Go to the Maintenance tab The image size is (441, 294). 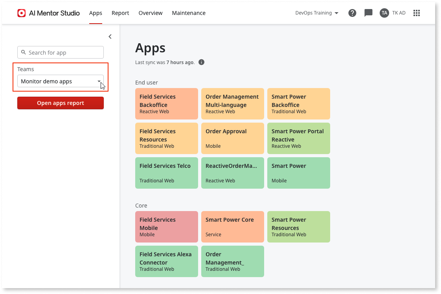(x=189, y=13)
